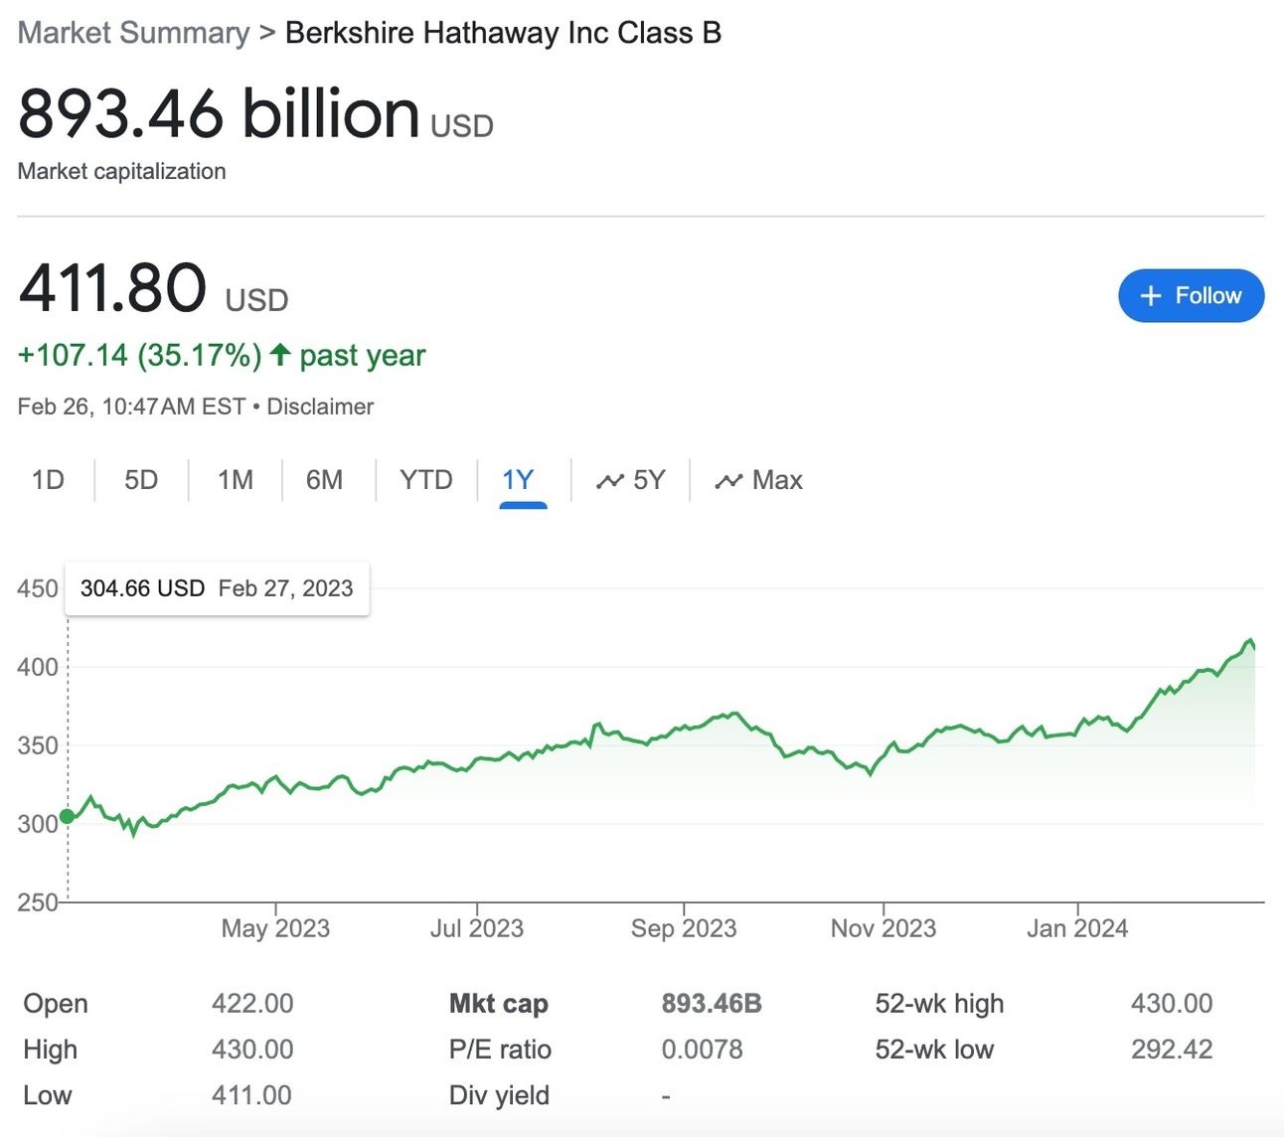This screenshot has width=1284, height=1137.
Task: Select the 1D time range tab
Action: click(x=48, y=480)
